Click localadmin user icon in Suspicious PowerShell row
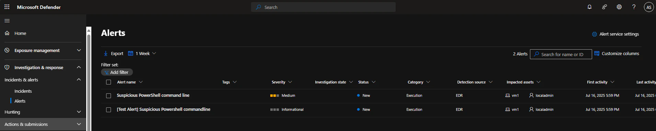 click(x=531, y=95)
